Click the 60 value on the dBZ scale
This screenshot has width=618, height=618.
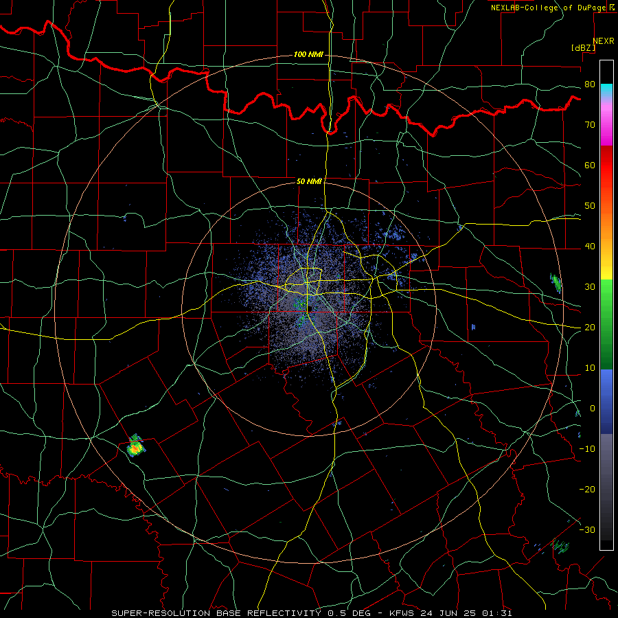pos(590,165)
